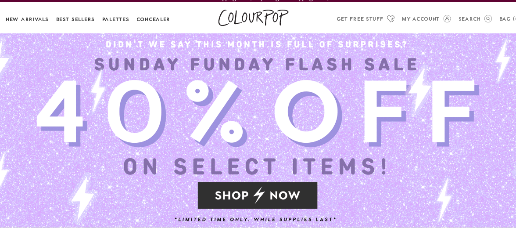Select Concealer in the navigation bar
The image size is (516, 228).
[153, 19]
